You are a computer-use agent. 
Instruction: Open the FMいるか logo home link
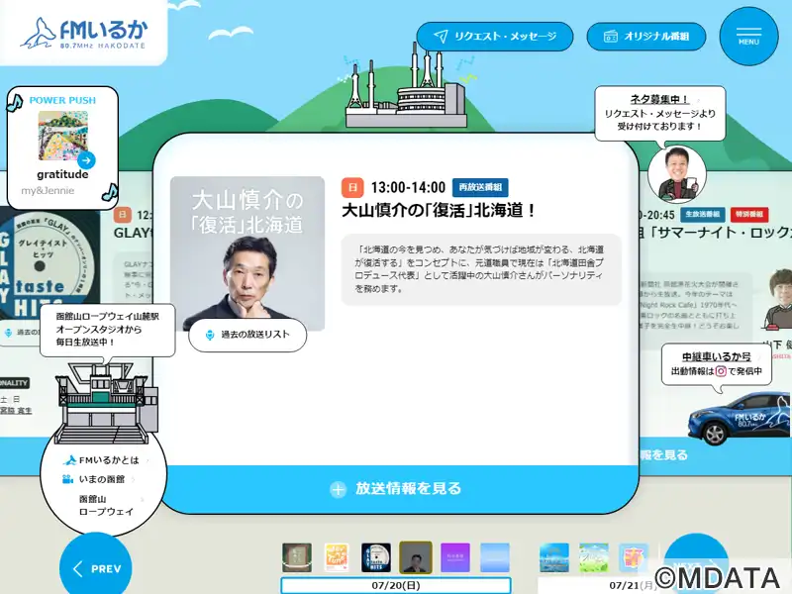84,34
